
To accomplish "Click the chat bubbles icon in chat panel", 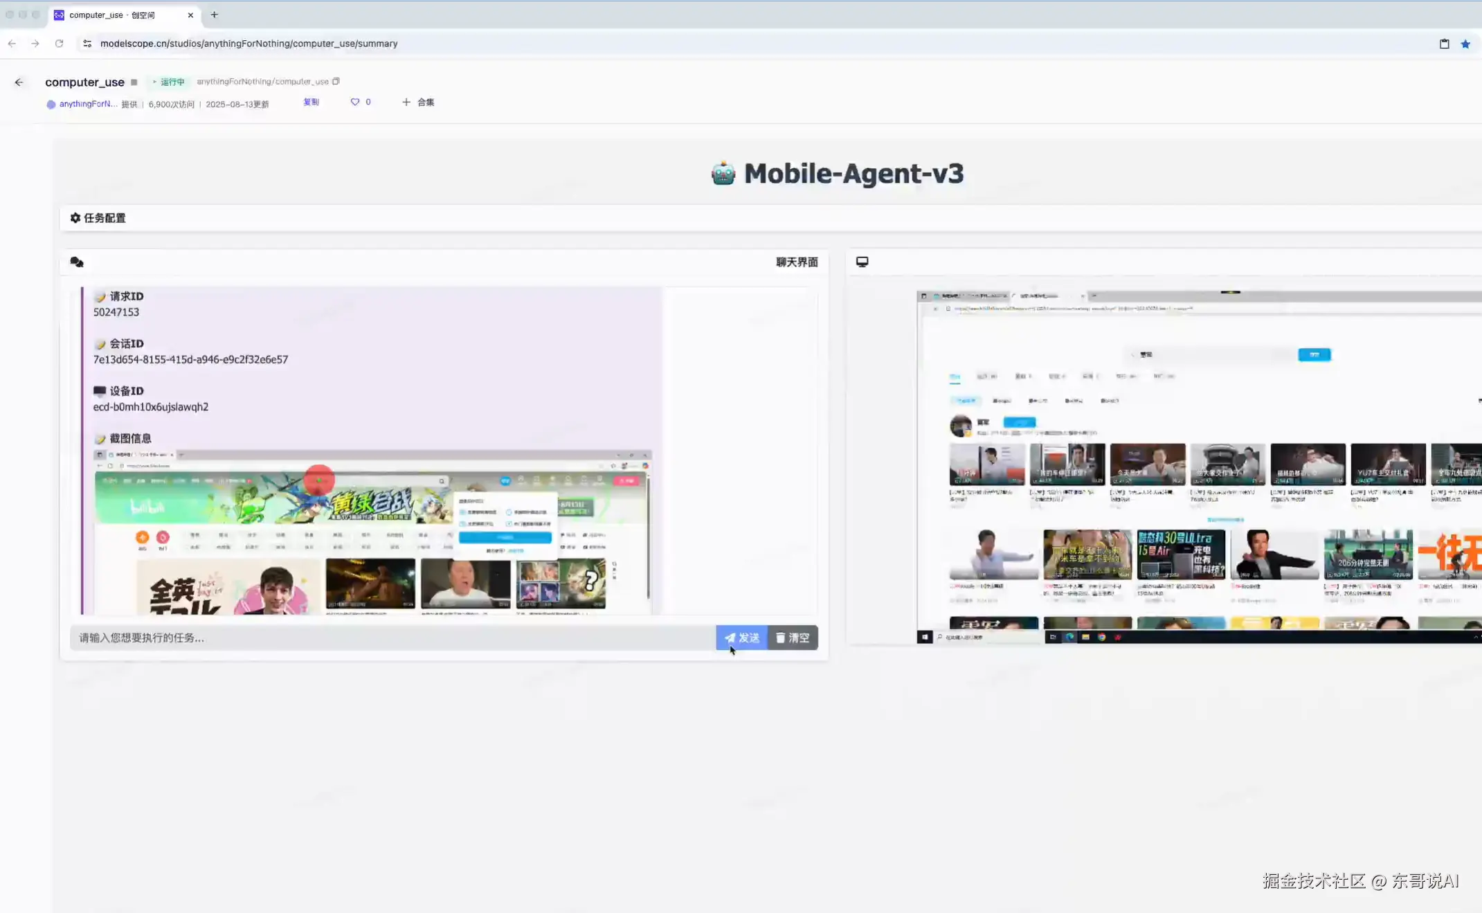I will click(77, 262).
